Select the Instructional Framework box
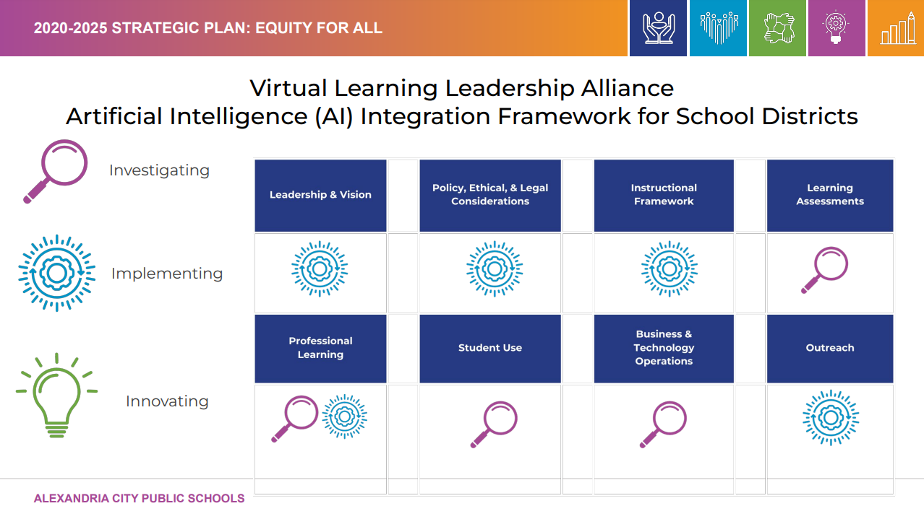Viewport: 924px width, 519px height. point(664,195)
